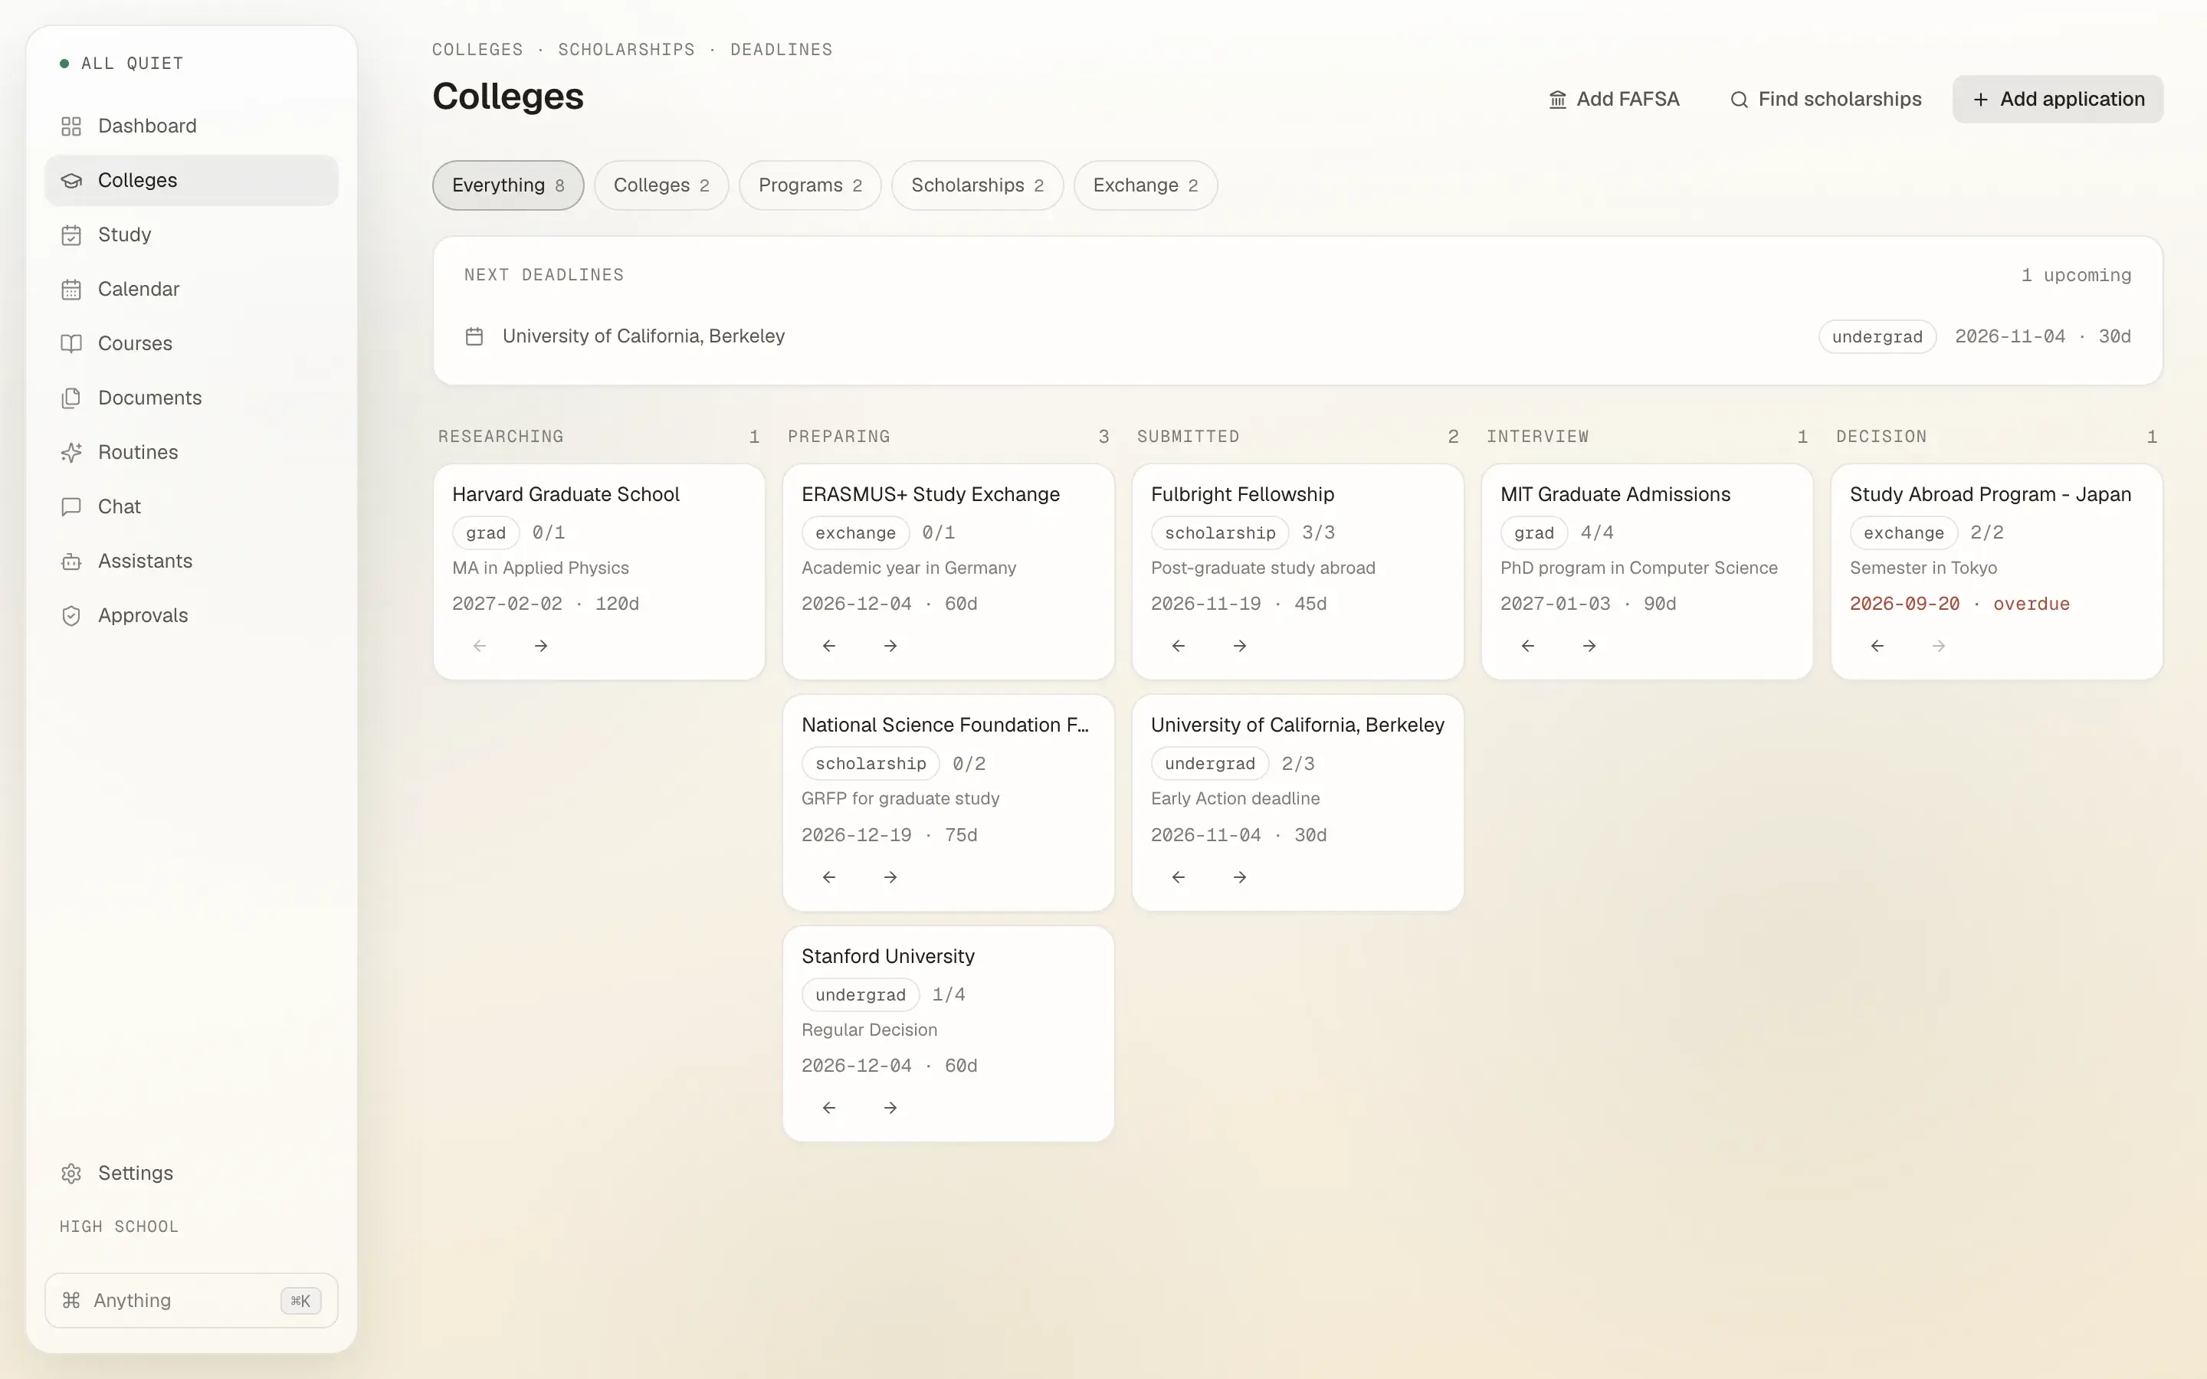Move Stanford University card forward
Screen dimensions: 2207x1379
[x=890, y=1108]
